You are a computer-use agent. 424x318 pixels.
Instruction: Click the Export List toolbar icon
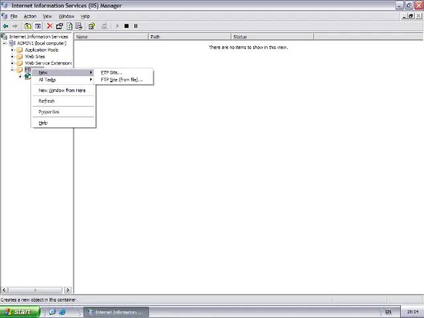click(x=79, y=26)
